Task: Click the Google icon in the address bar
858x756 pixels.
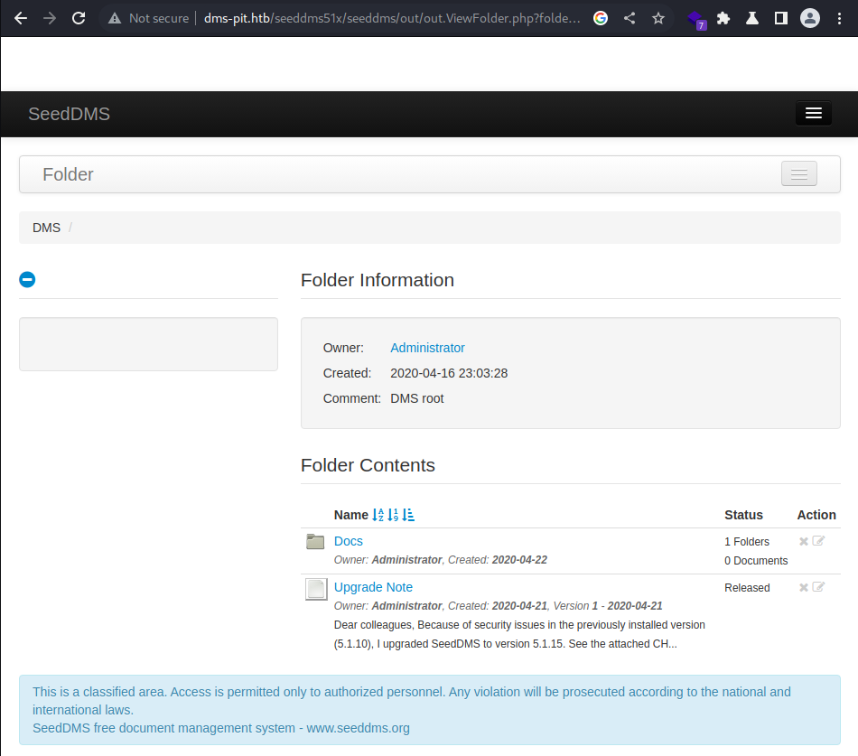Action: click(601, 18)
